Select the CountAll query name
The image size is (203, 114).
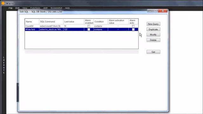pyautogui.click(x=29, y=26)
